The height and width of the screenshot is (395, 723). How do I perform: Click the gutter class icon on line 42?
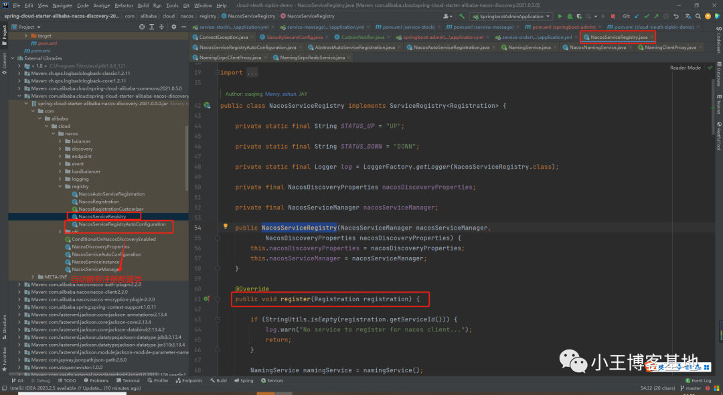tap(207, 106)
